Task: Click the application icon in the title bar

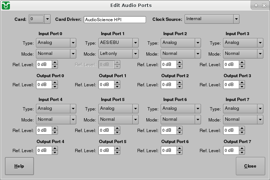Action: (6, 5)
